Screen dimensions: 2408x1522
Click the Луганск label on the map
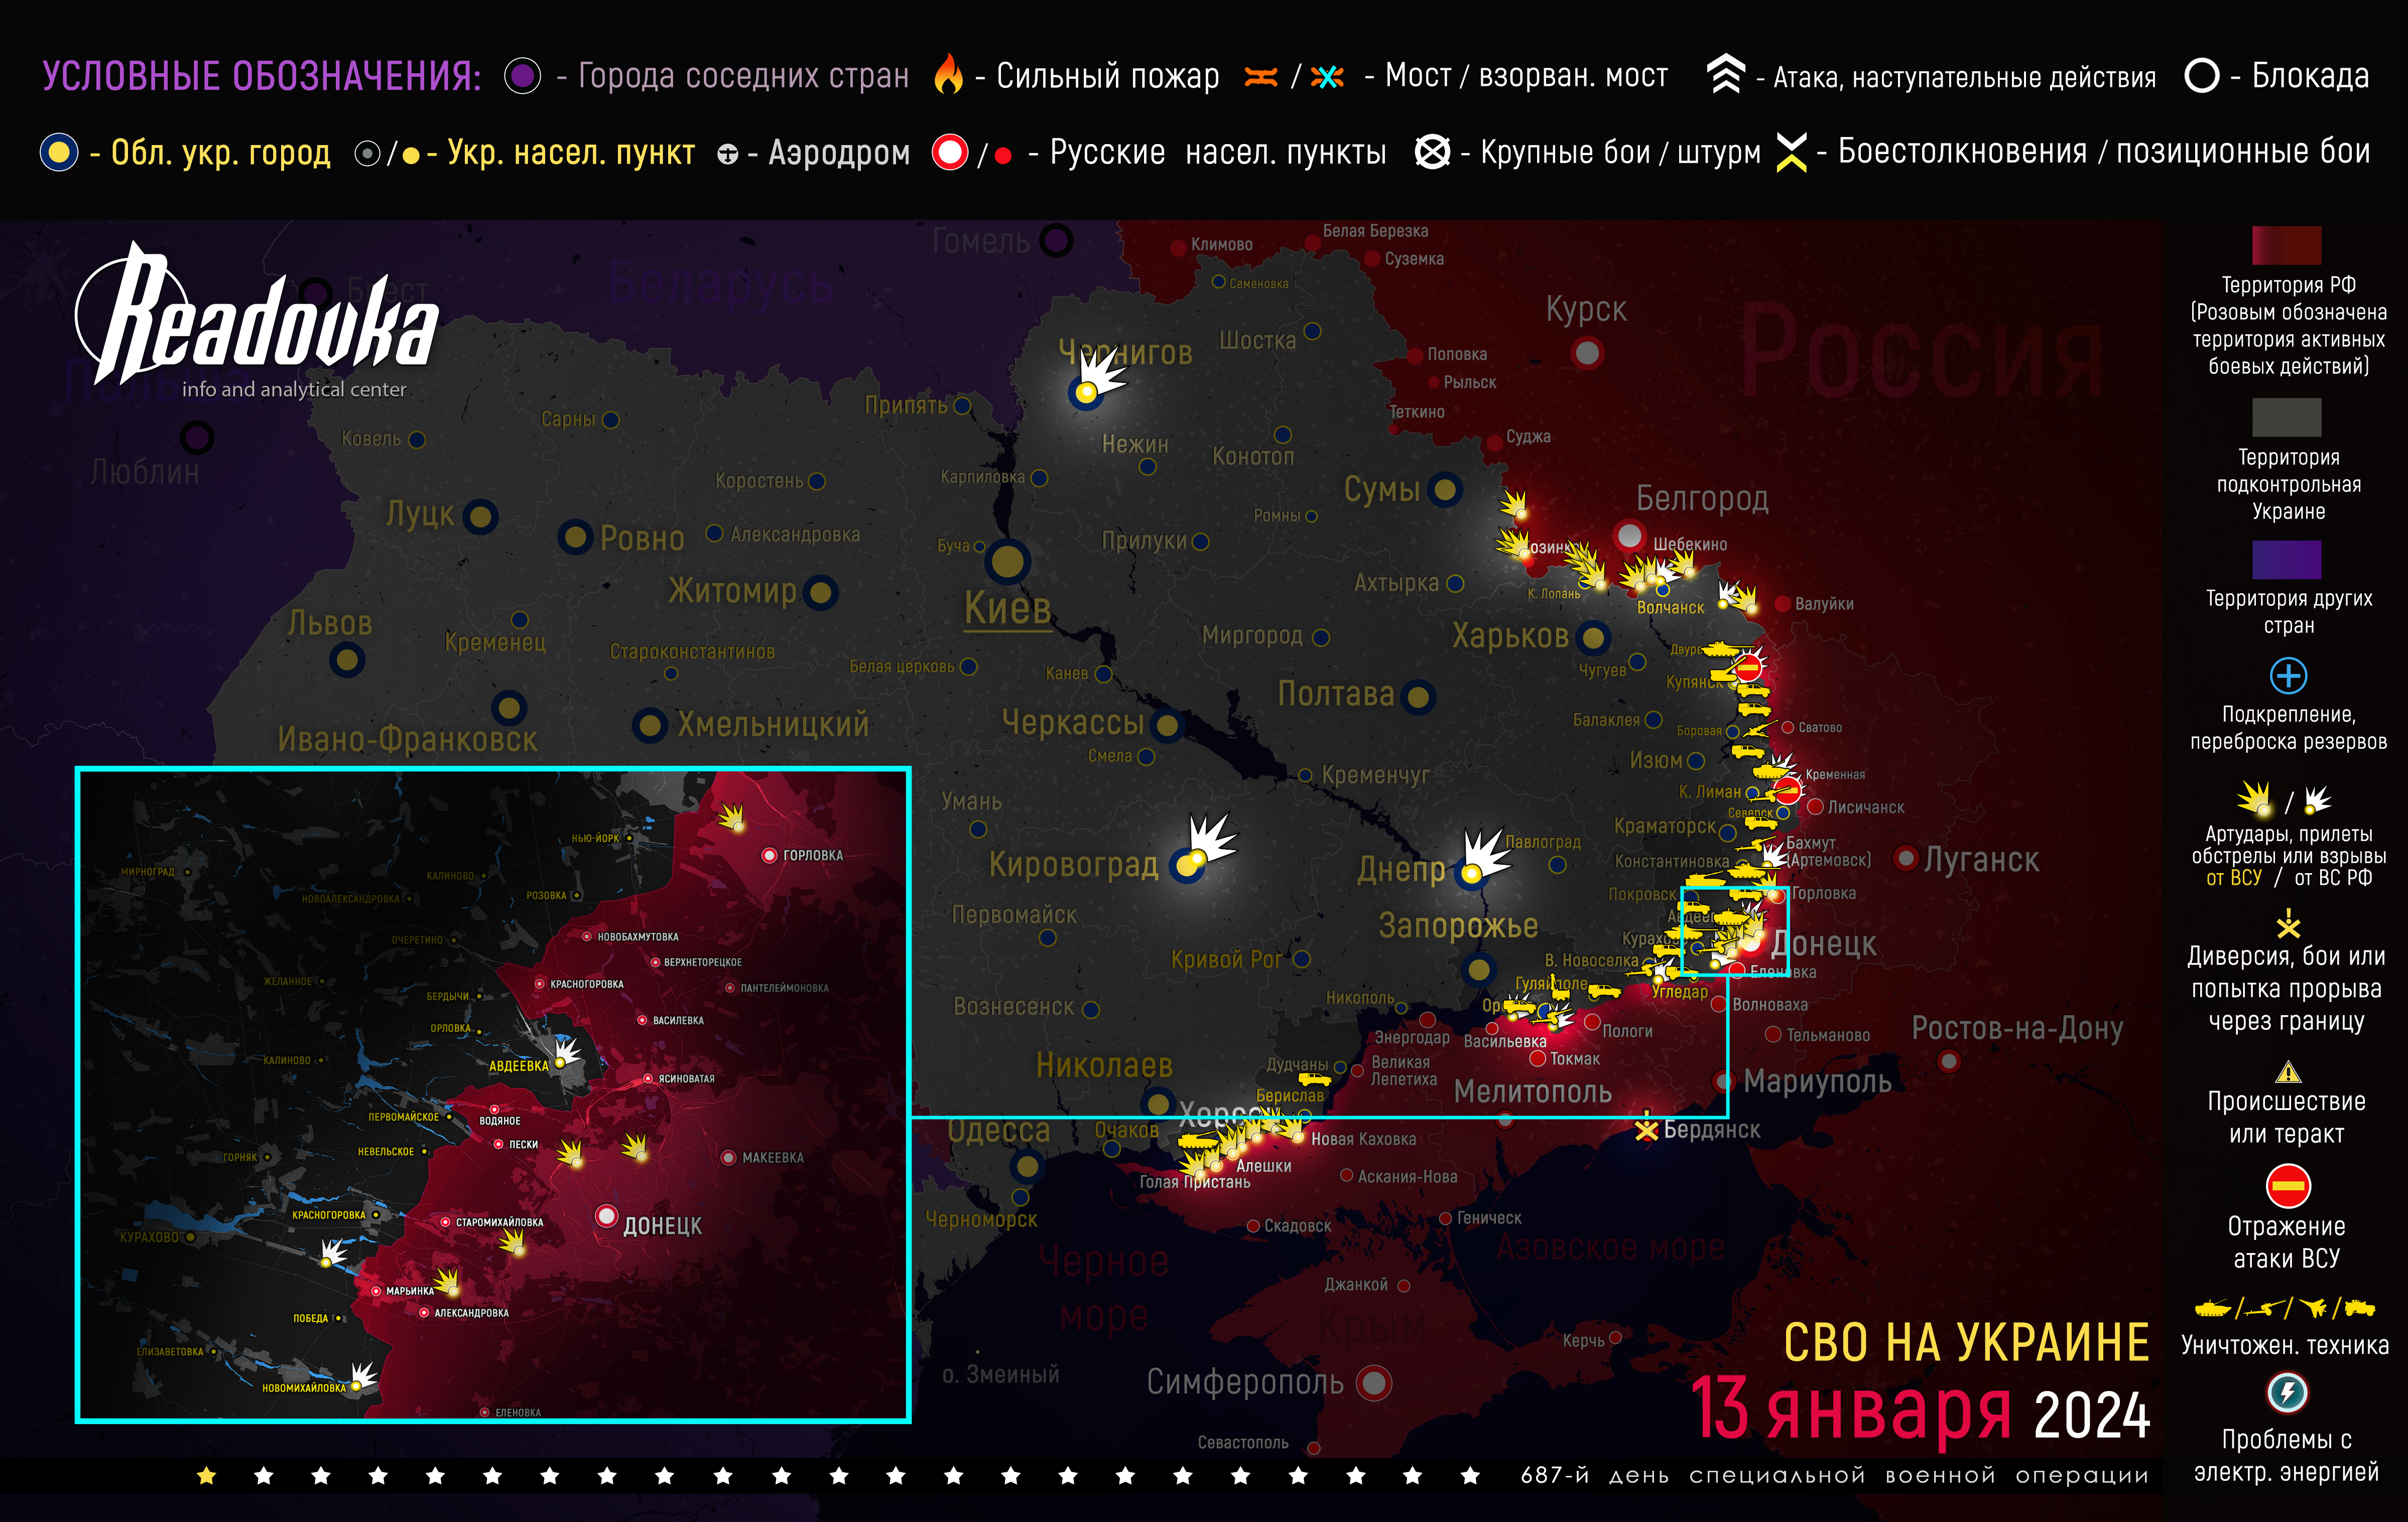(1981, 860)
